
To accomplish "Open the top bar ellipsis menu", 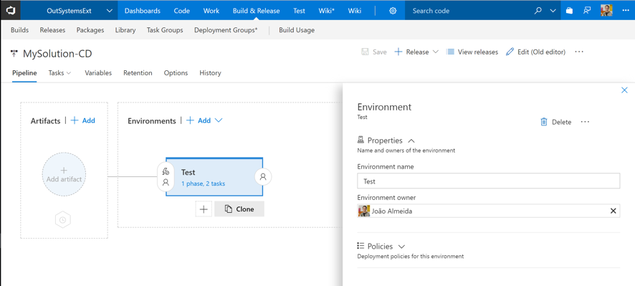I will 625,11.
